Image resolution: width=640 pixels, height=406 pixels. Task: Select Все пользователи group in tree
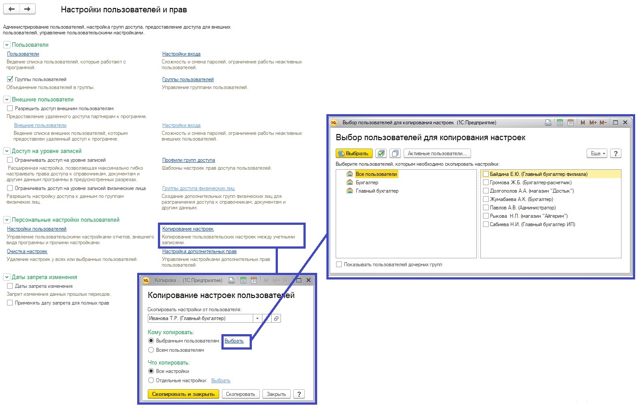click(x=376, y=174)
